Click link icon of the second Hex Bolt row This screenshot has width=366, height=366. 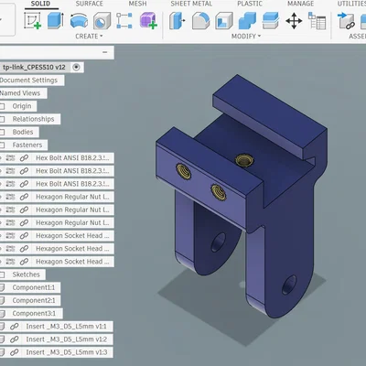click(x=24, y=171)
